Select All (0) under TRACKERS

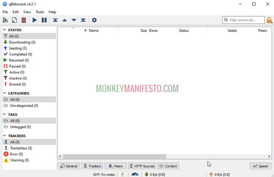[x=29, y=142]
